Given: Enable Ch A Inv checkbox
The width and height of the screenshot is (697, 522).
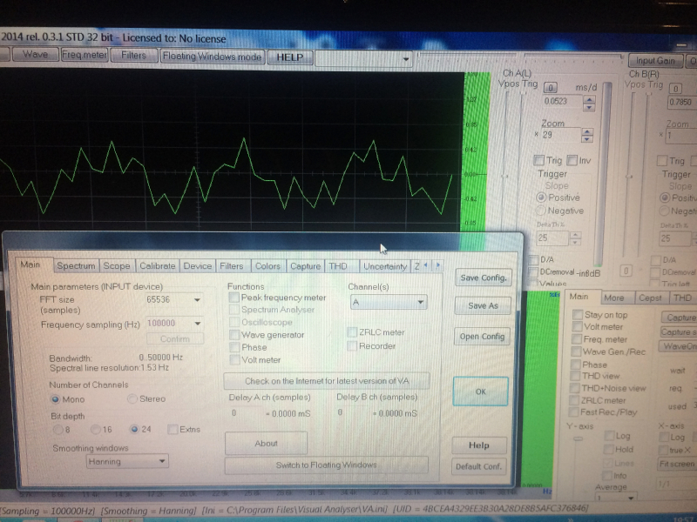Looking at the screenshot, I should pyautogui.click(x=572, y=160).
